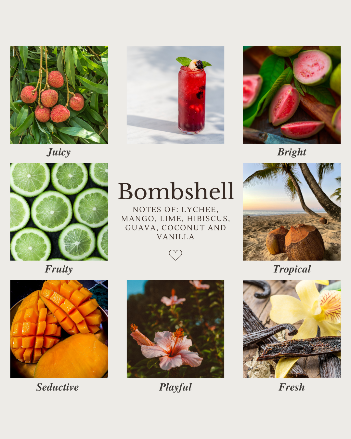
Task: Click the Playful caption
Action: coord(175,387)
